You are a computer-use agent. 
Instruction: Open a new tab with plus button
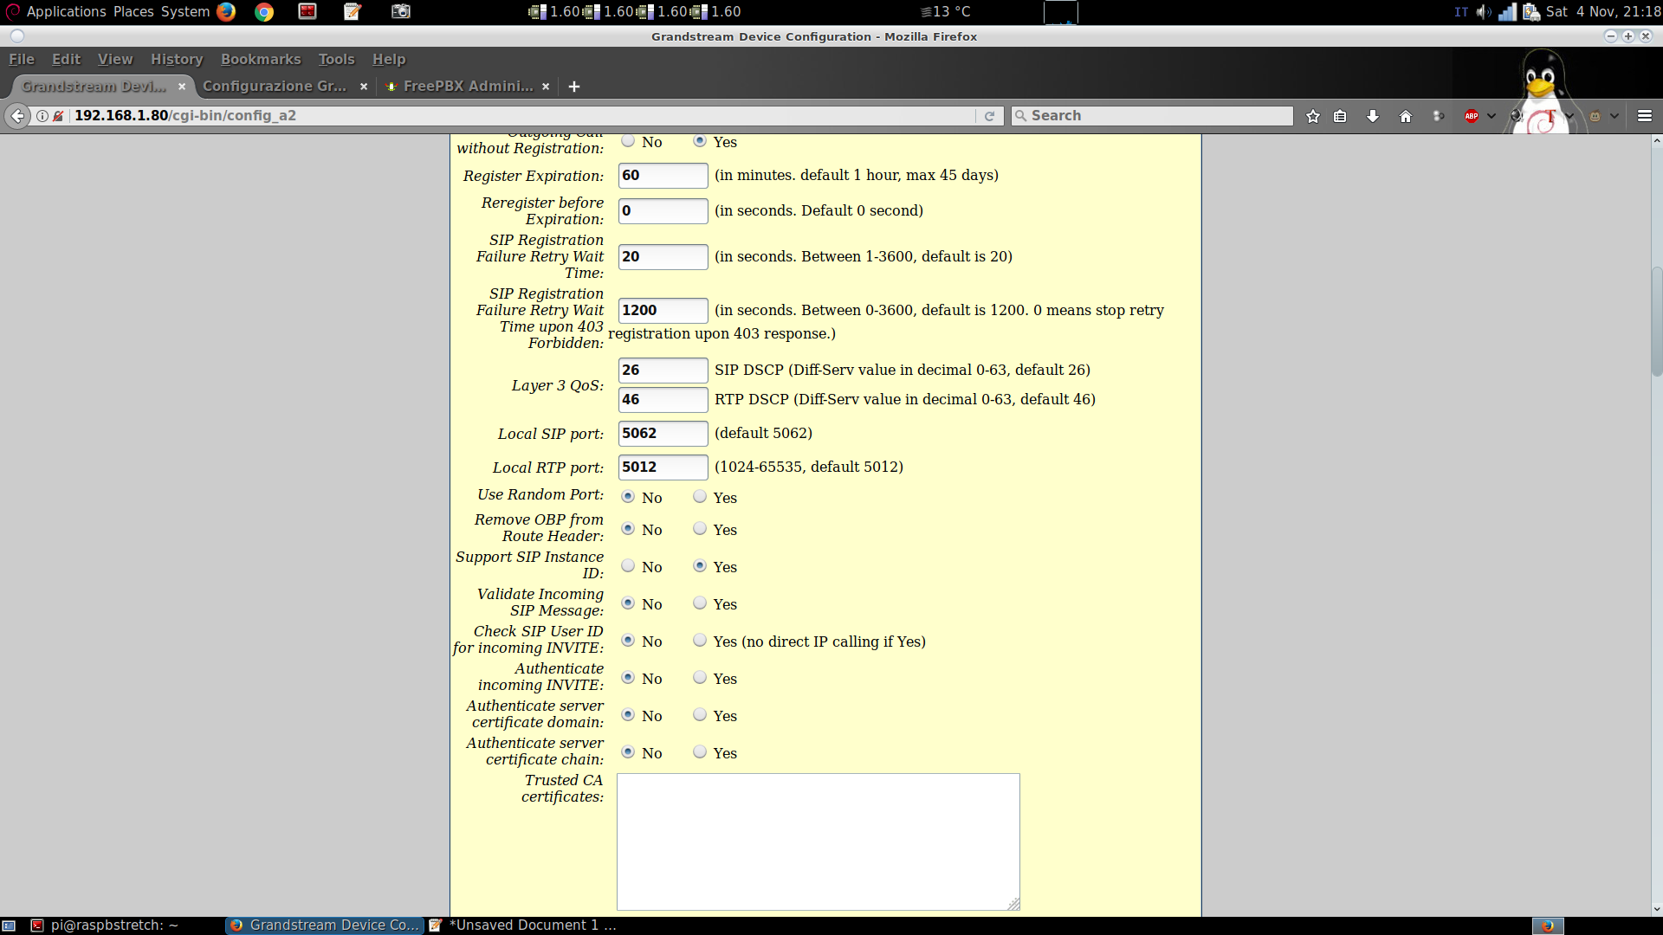pyautogui.click(x=573, y=87)
